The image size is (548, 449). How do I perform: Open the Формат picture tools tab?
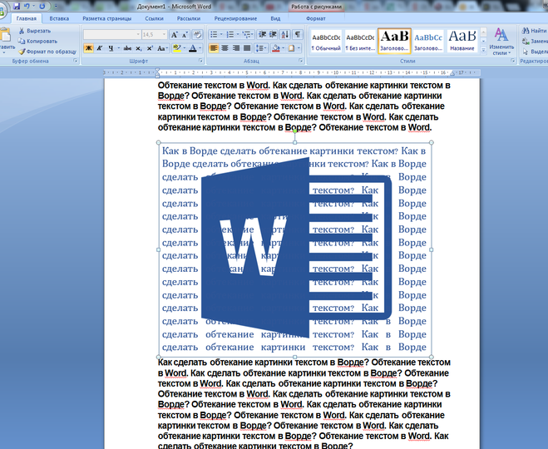tap(316, 18)
